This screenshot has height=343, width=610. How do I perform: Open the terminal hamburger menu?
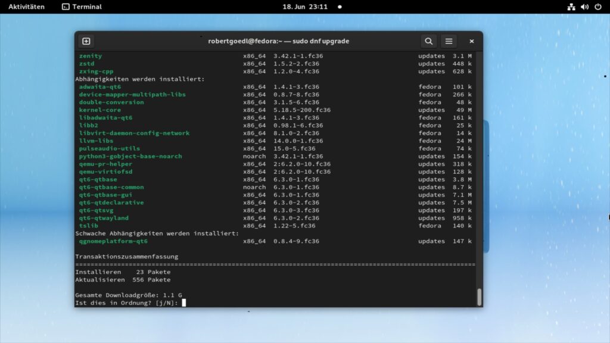click(x=449, y=41)
